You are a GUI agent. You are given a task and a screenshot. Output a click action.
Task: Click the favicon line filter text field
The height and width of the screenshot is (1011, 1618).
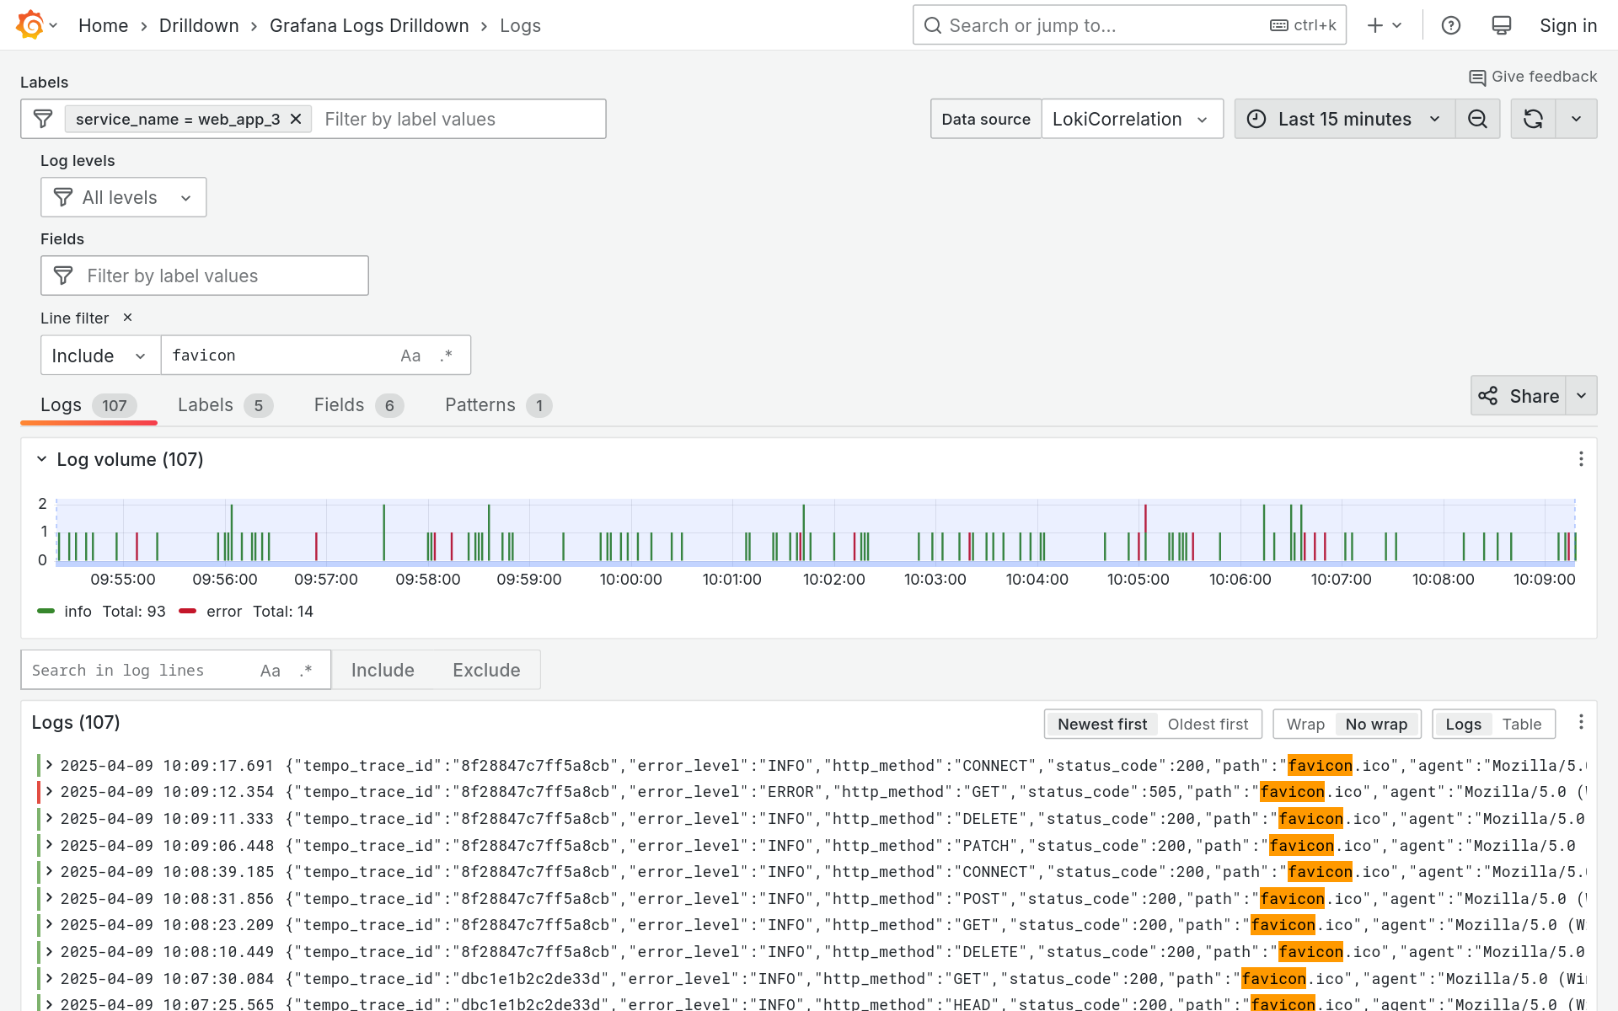point(278,356)
